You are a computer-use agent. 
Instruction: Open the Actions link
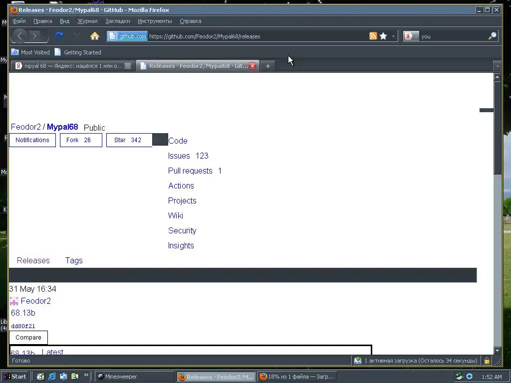[x=181, y=186]
